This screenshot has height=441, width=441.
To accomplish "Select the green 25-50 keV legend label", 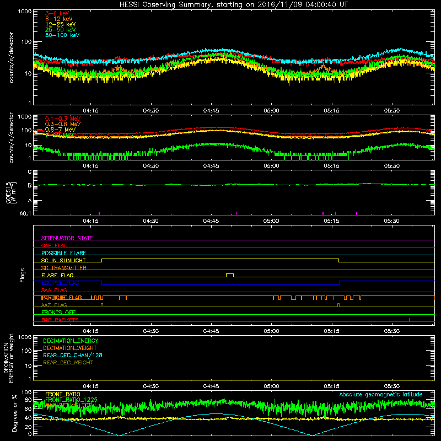I will pyautogui.click(x=61, y=30).
